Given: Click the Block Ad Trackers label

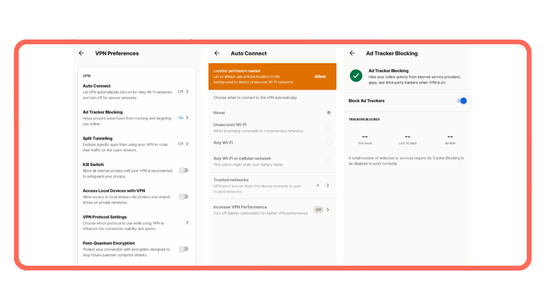Looking at the screenshot, I should [x=366, y=101].
